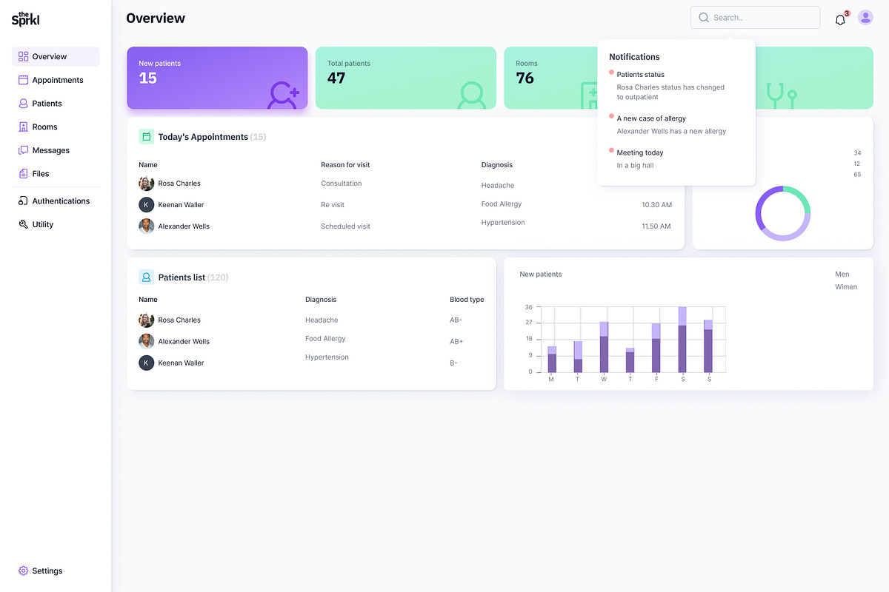Open the Rooms section
The height and width of the screenshot is (592, 889).
tap(43, 127)
